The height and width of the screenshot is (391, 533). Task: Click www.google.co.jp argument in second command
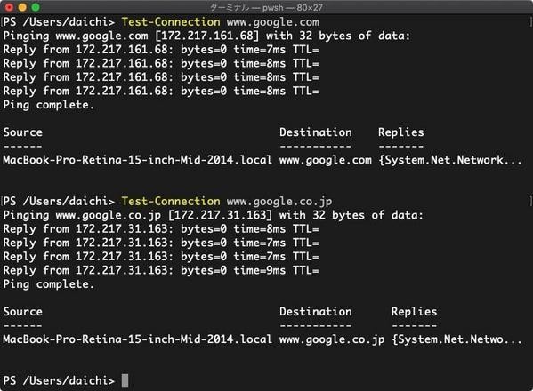click(279, 202)
